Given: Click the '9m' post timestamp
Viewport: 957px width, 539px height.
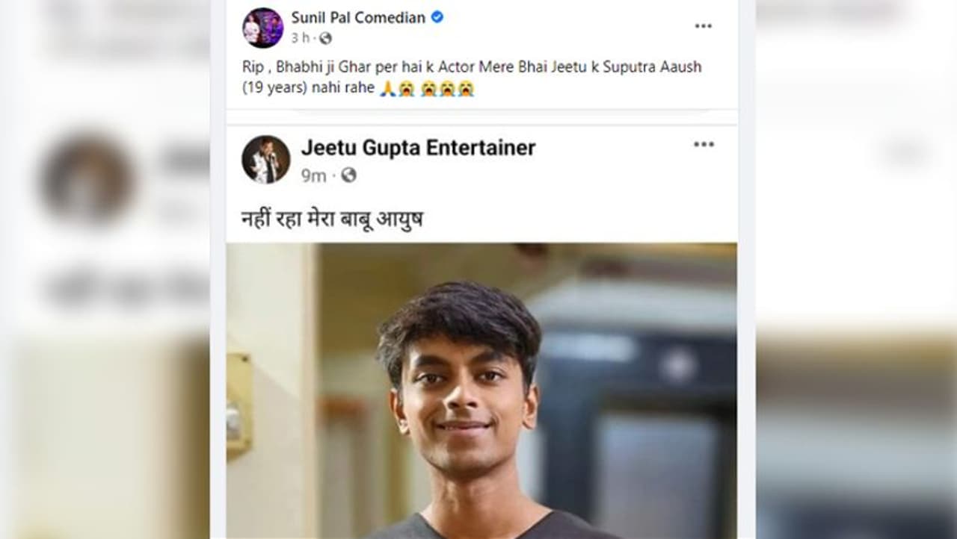Looking at the screenshot, I should (x=314, y=175).
